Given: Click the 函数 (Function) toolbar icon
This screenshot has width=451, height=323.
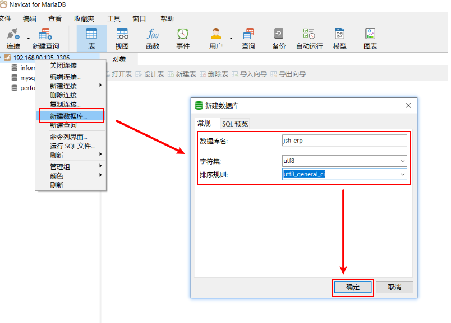Looking at the screenshot, I should point(153,39).
